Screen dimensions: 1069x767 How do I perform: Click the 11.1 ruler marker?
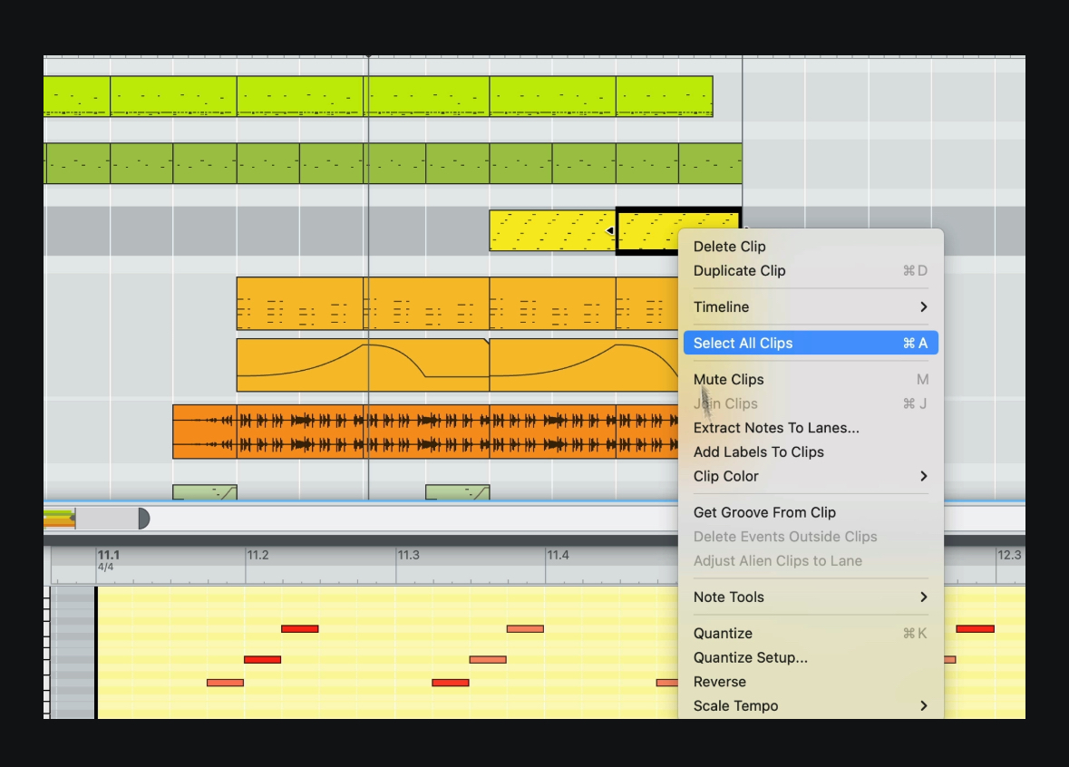coord(109,555)
